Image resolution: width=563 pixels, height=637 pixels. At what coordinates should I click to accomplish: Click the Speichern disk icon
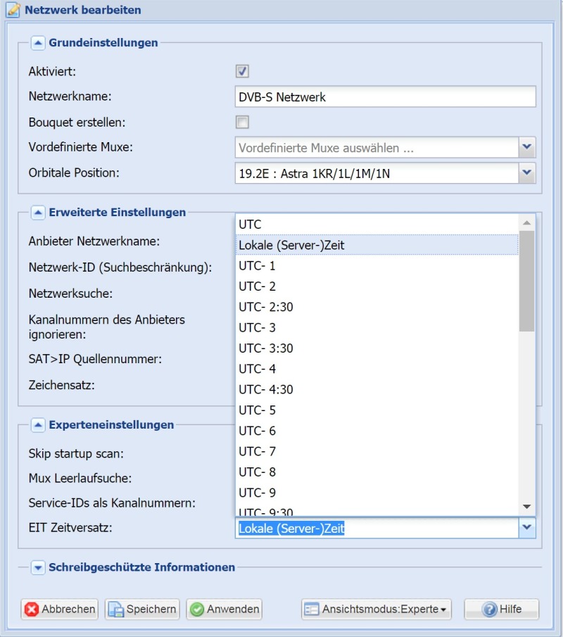tap(116, 610)
